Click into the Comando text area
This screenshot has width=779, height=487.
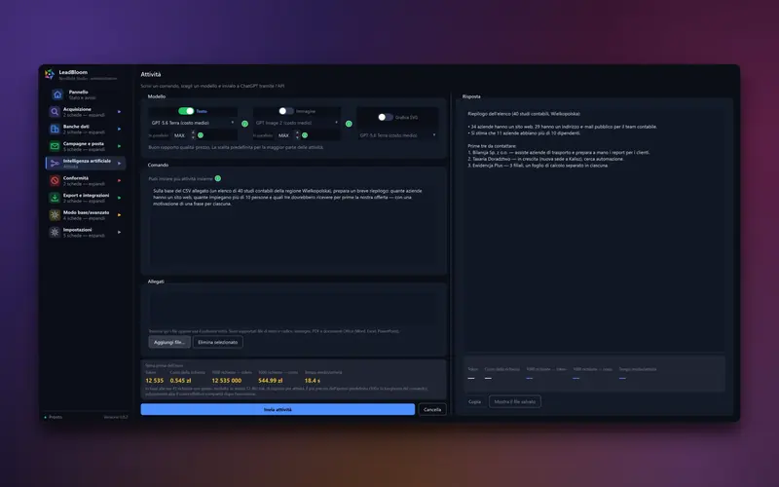coord(294,226)
